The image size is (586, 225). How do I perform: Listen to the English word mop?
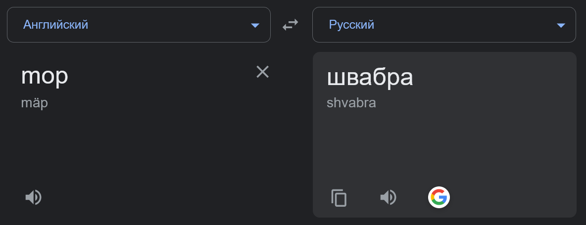click(x=33, y=198)
